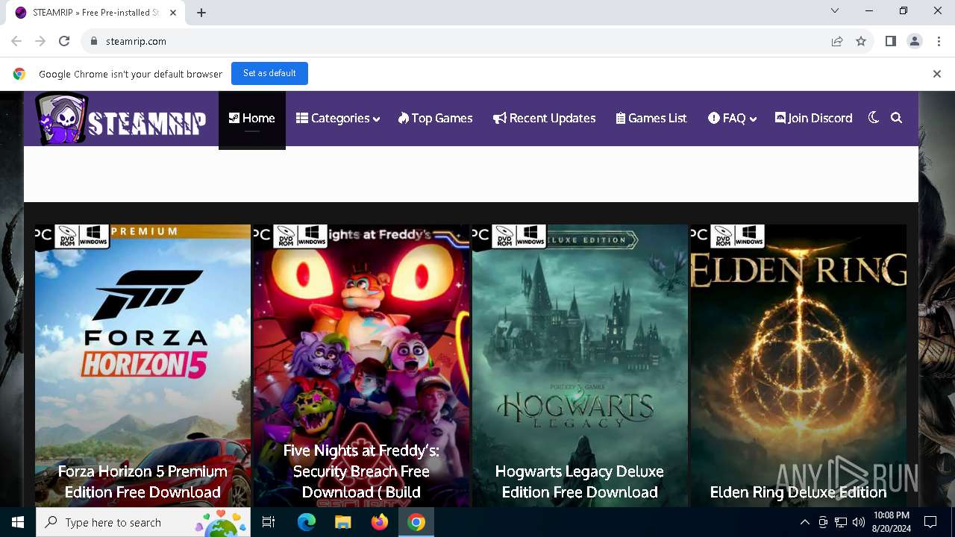Click Set as default button
Viewport: 955px width, 537px height.
(269, 73)
